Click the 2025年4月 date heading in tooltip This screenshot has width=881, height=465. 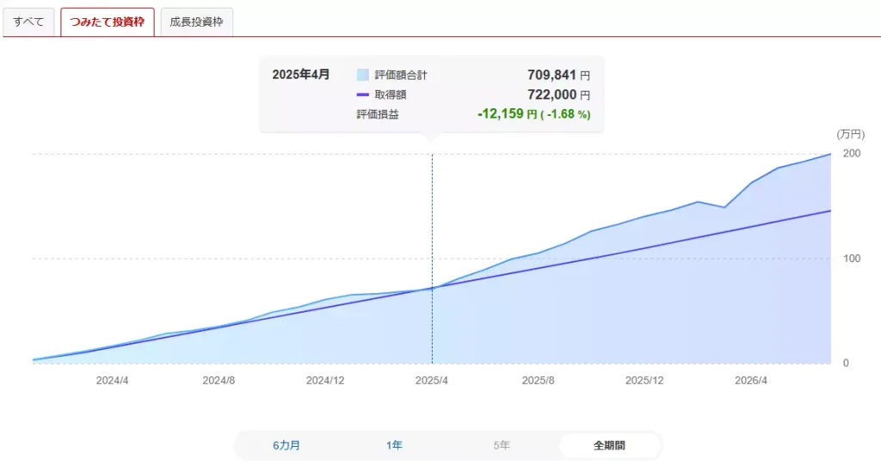[x=301, y=75]
